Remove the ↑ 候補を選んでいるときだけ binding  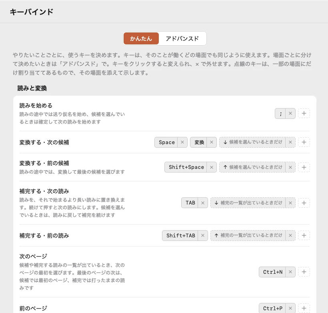click(290, 167)
